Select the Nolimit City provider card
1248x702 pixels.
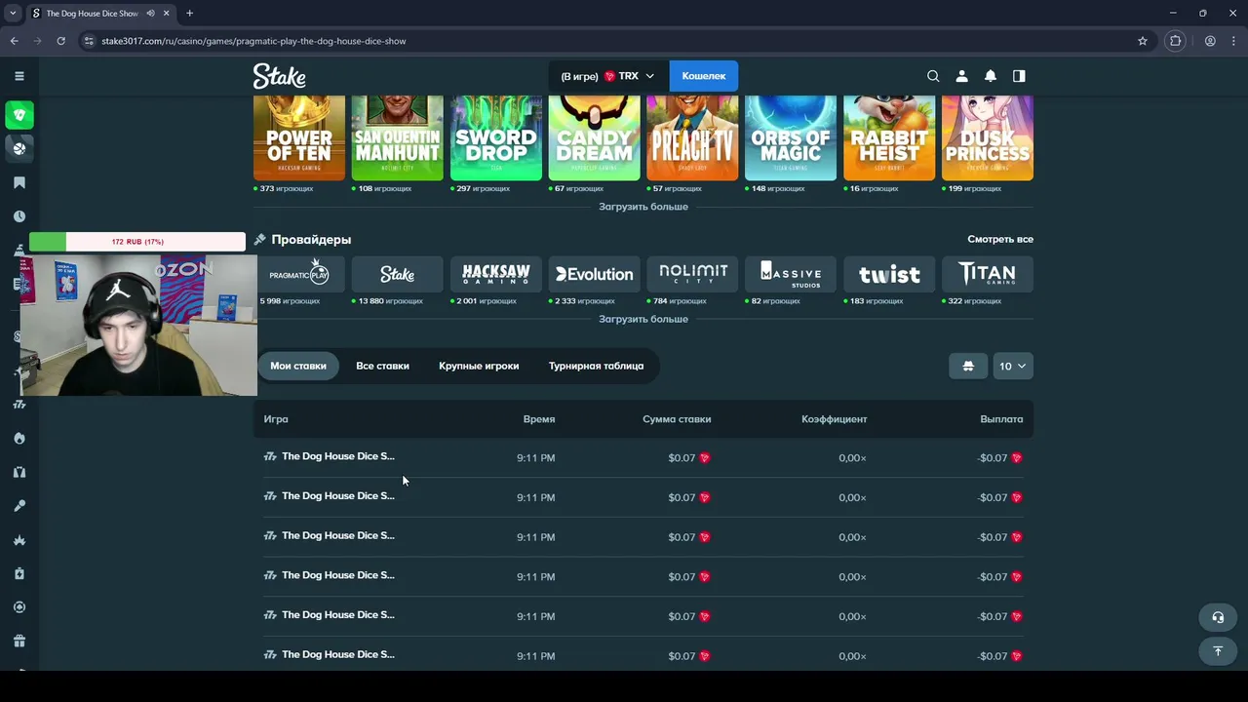point(692,274)
